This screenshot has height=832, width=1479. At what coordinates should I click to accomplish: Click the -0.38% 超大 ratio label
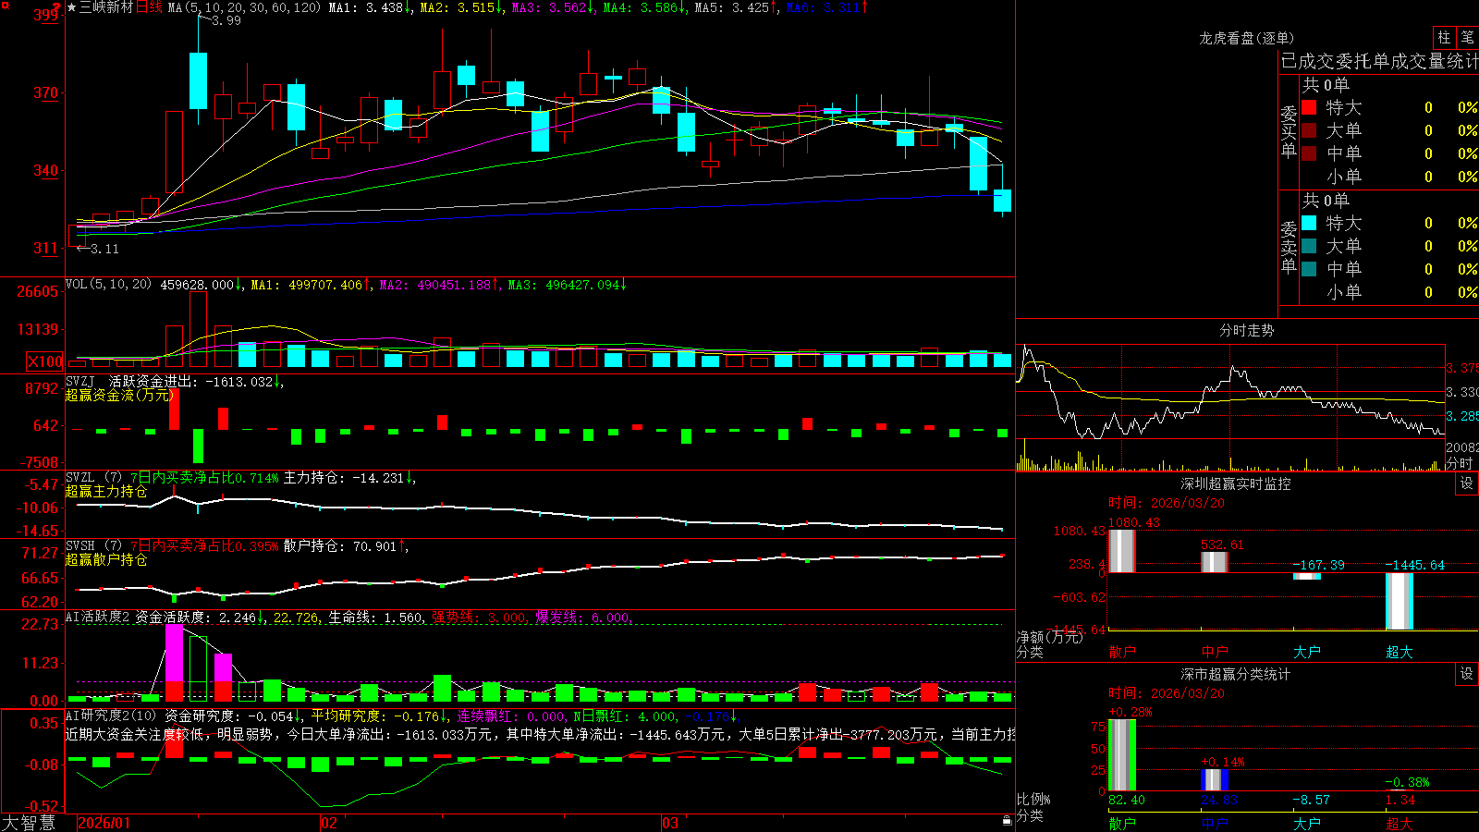(1407, 782)
